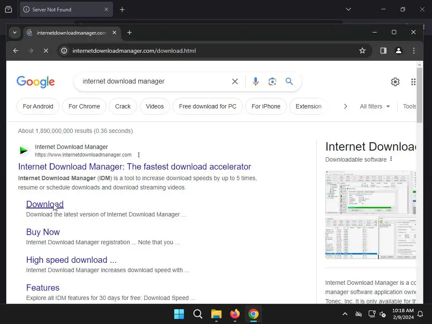This screenshot has height=324, width=432.
Task: Open new tab in Chrome window
Action: coord(129,32)
